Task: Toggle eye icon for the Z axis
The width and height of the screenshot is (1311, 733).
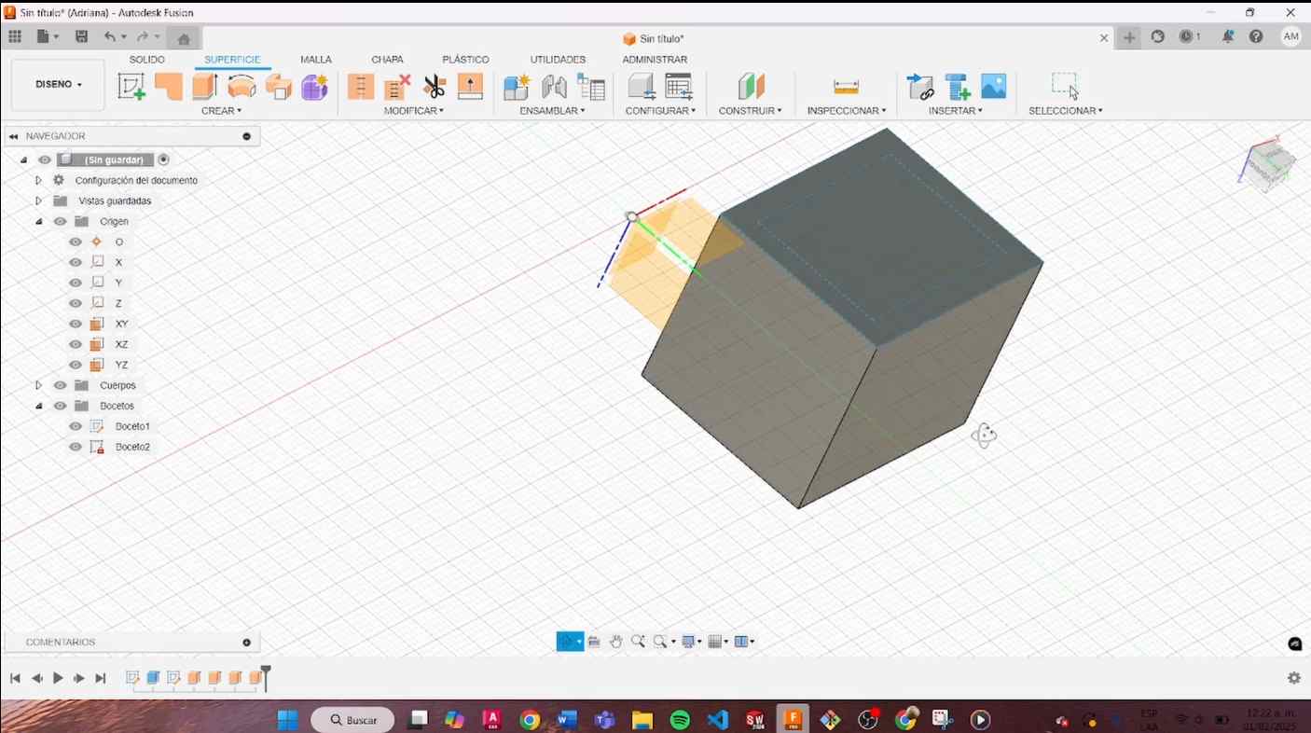Action: (76, 304)
